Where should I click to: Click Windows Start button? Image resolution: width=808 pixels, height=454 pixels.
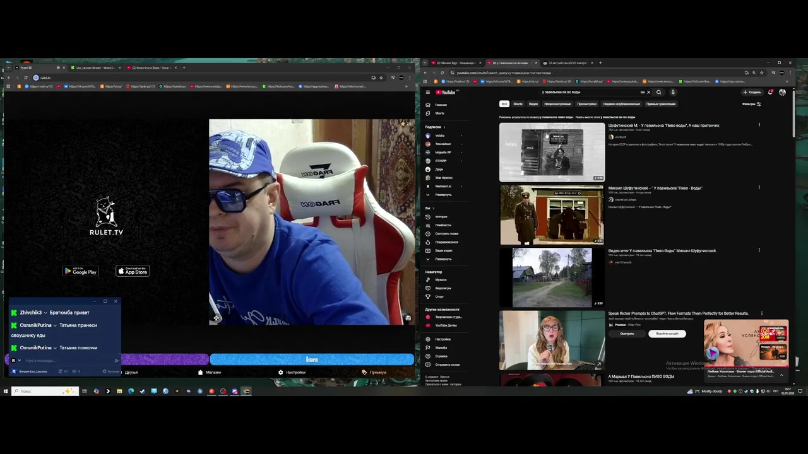click(5, 391)
